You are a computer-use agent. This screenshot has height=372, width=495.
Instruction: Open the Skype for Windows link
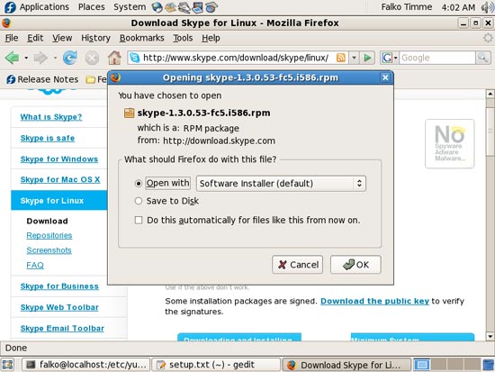(x=59, y=159)
